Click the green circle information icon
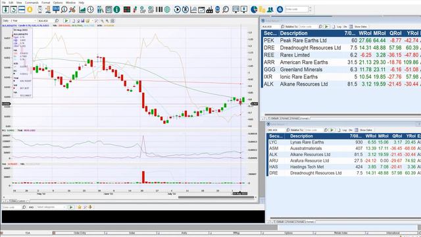This screenshot has height=237, width=421. (x=116, y=10)
